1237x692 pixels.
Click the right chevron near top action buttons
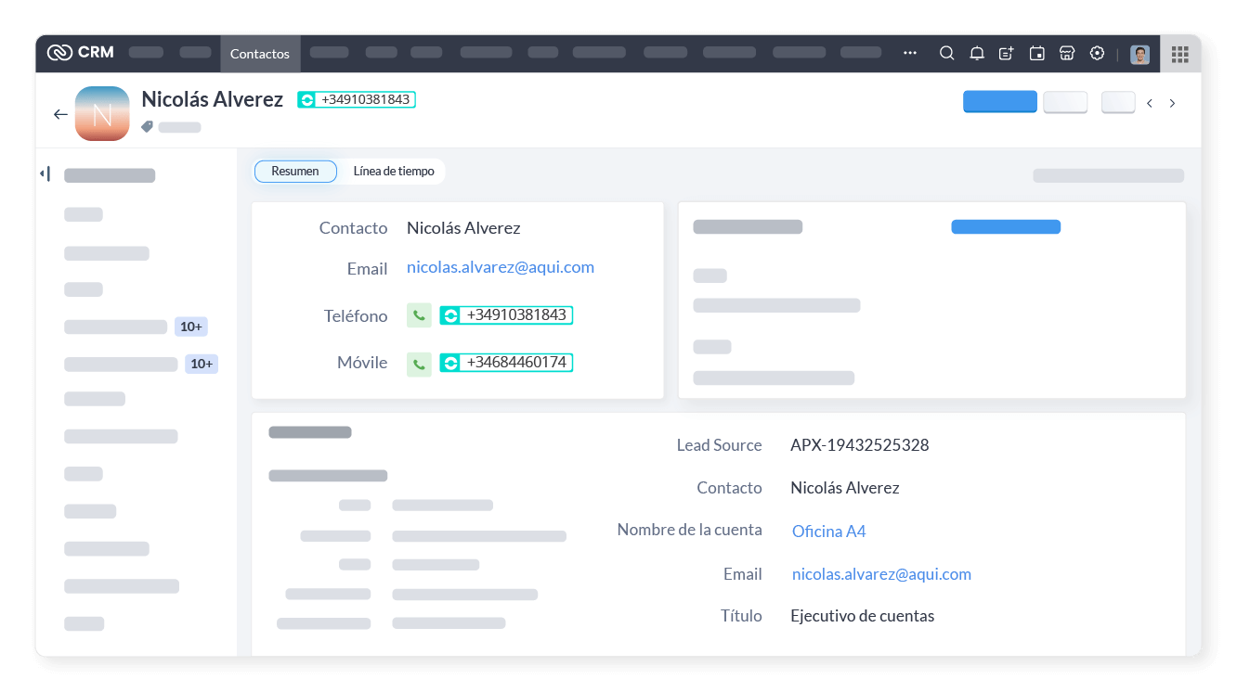coord(1172,103)
